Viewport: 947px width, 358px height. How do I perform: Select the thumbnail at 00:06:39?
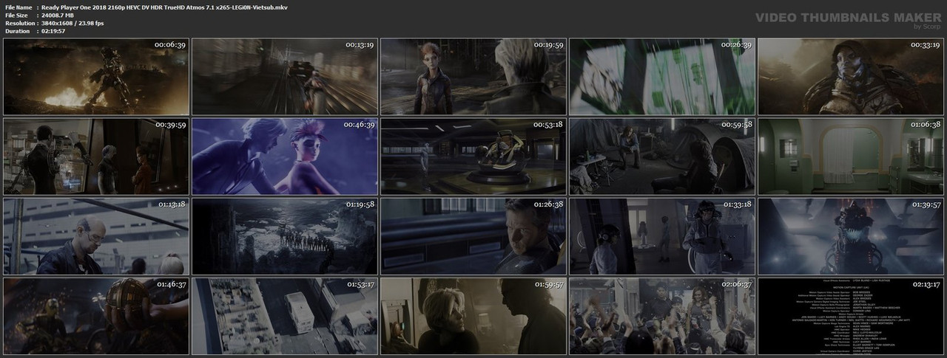pos(96,76)
